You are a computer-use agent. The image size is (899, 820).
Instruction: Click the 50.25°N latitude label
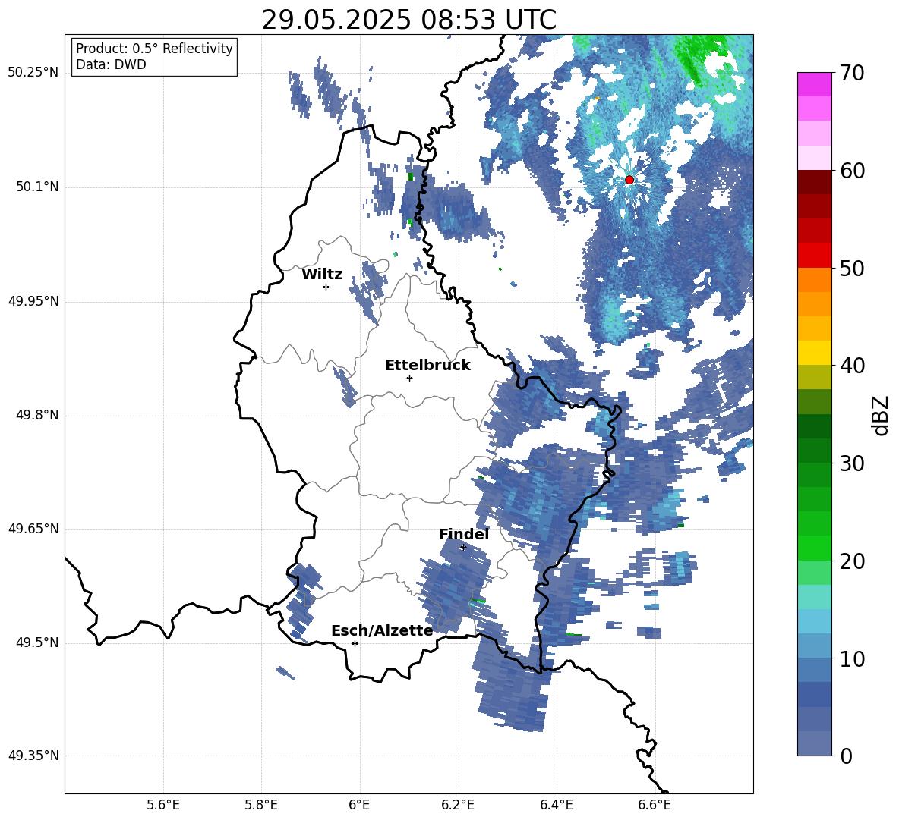[33, 73]
